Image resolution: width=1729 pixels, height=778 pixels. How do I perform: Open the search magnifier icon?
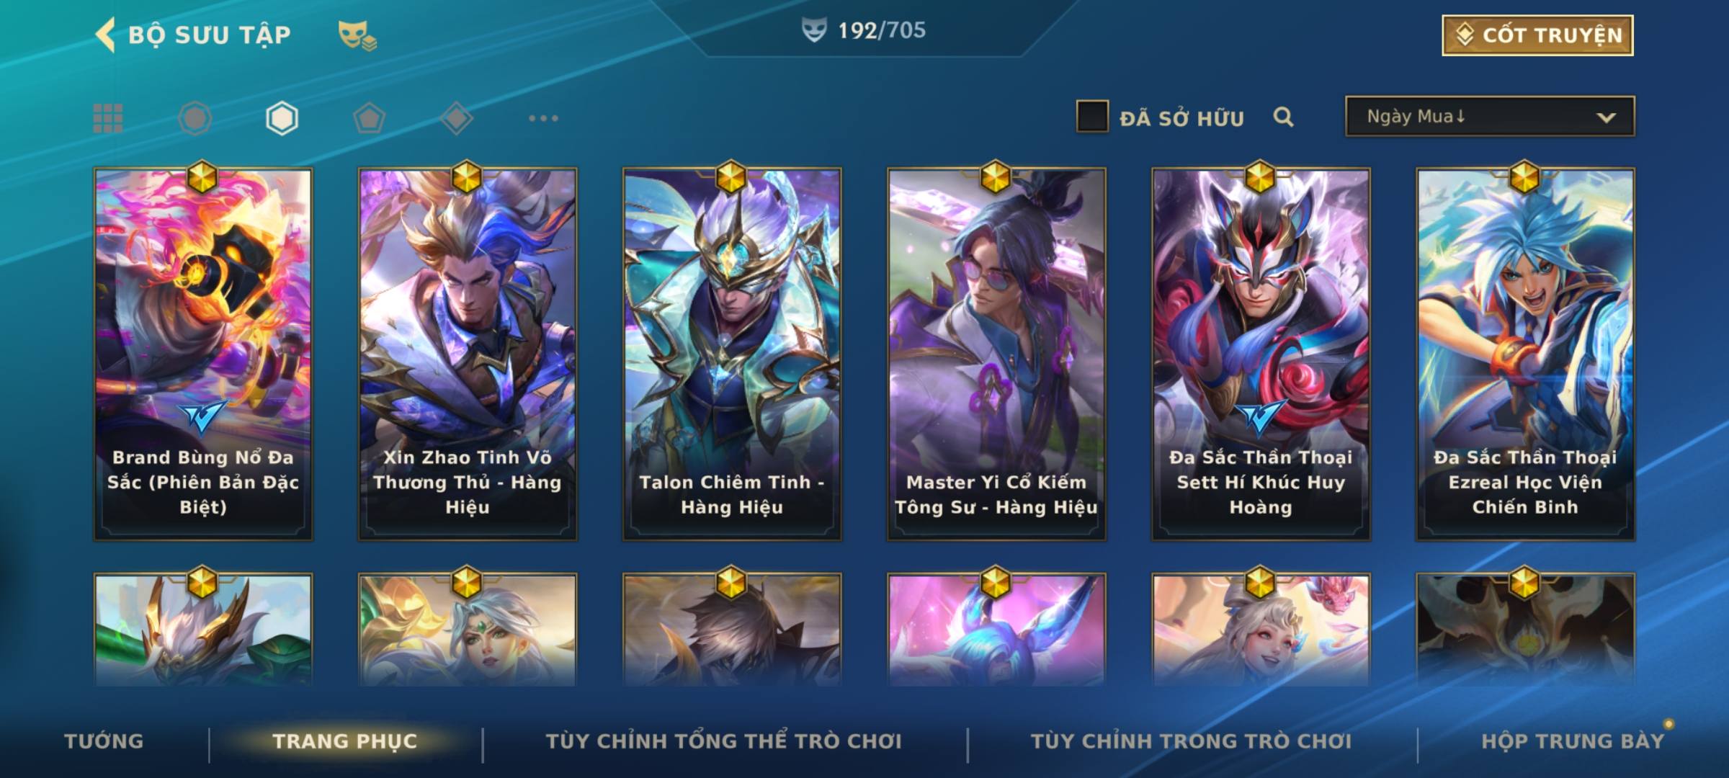click(x=1283, y=117)
